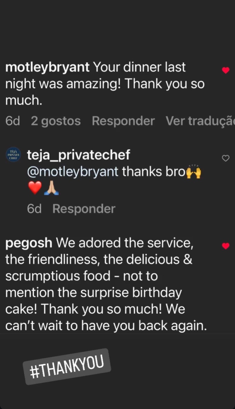Like teja_privatechef's reply with the heart outline

tap(225, 158)
